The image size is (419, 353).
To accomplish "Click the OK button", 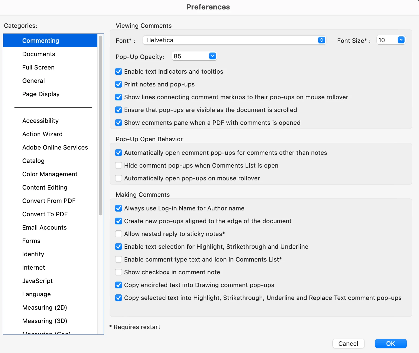I will pyautogui.click(x=391, y=344).
